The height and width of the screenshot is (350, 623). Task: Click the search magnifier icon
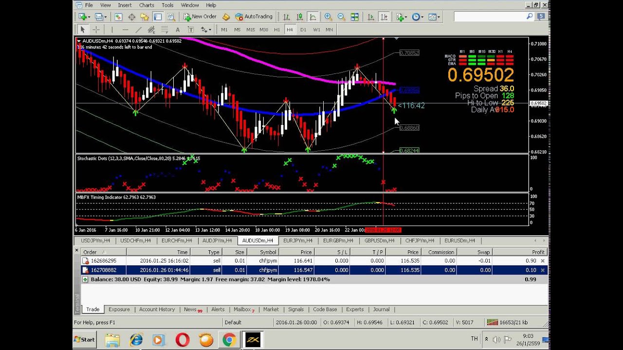tap(530, 17)
